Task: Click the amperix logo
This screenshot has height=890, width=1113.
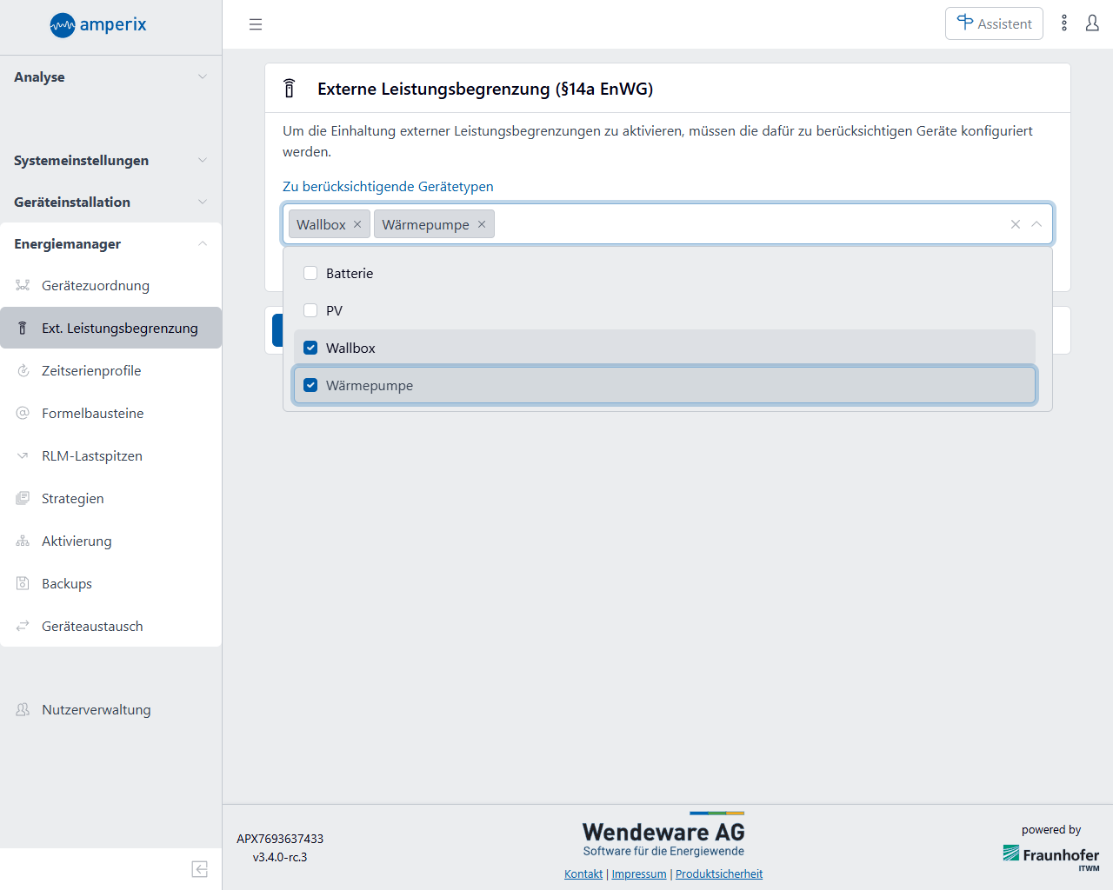Action: (98, 25)
